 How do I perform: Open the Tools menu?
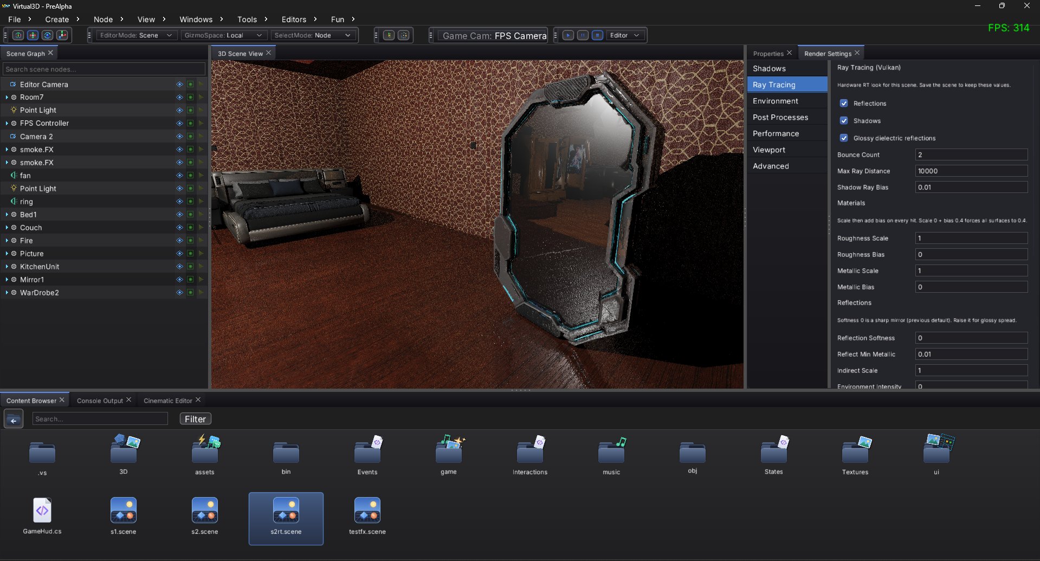point(247,20)
